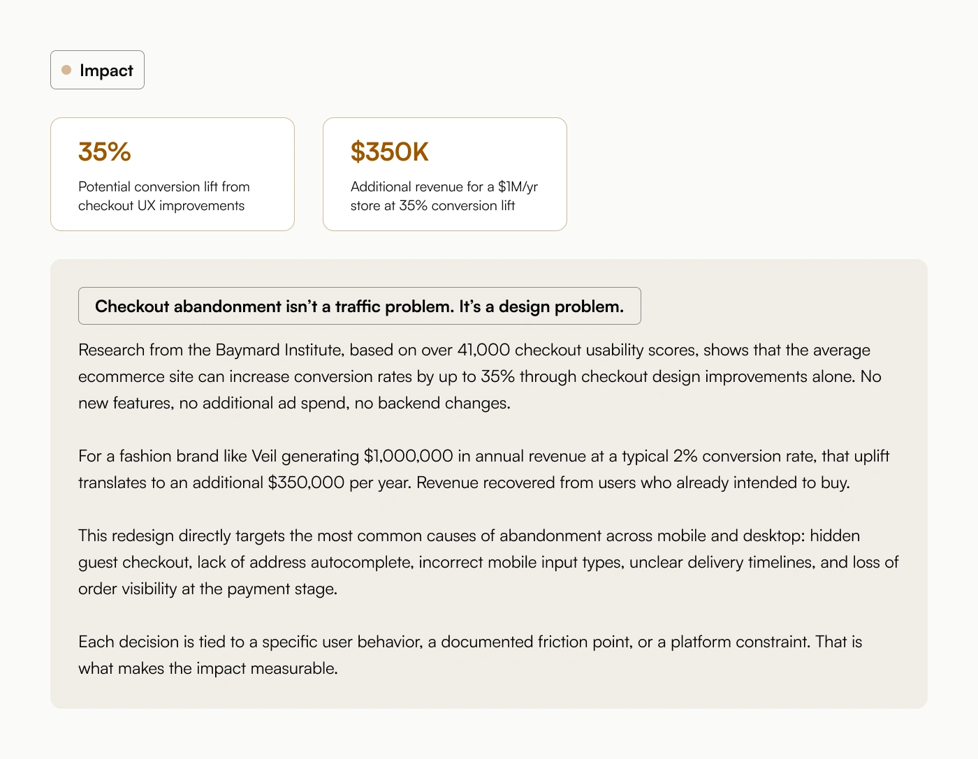Image resolution: width=978 pixels, height=759 pixels.
Task: Click the paragraph about fashion brand Veil
Action: [x=483, y=469]
